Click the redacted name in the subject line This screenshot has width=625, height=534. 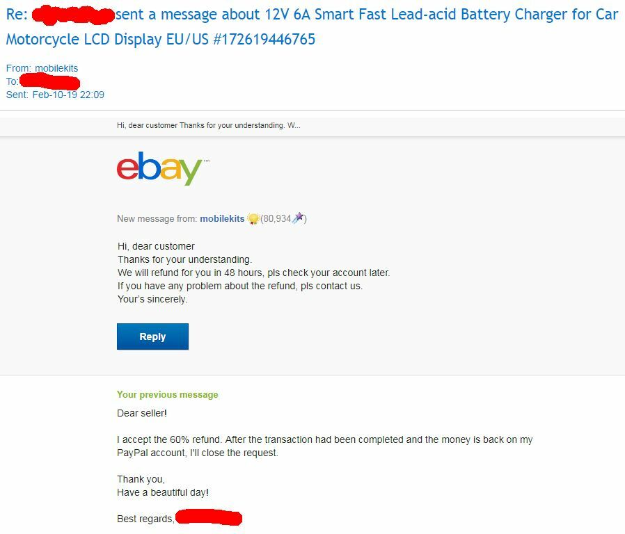(x=73, y=15)
